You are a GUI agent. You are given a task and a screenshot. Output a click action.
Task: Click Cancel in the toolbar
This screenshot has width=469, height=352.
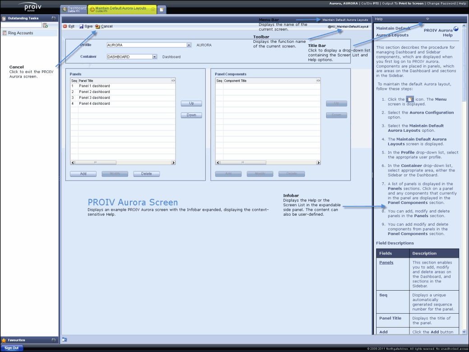[x=104, y=26]
